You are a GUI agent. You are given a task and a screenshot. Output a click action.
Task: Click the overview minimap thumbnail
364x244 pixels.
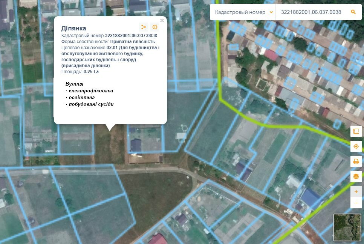tap(347, 227)
